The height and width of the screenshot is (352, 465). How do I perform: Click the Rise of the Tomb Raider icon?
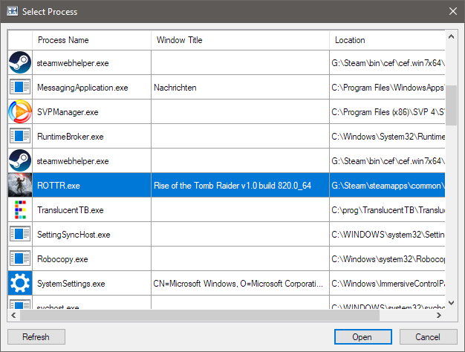(20, 185)
